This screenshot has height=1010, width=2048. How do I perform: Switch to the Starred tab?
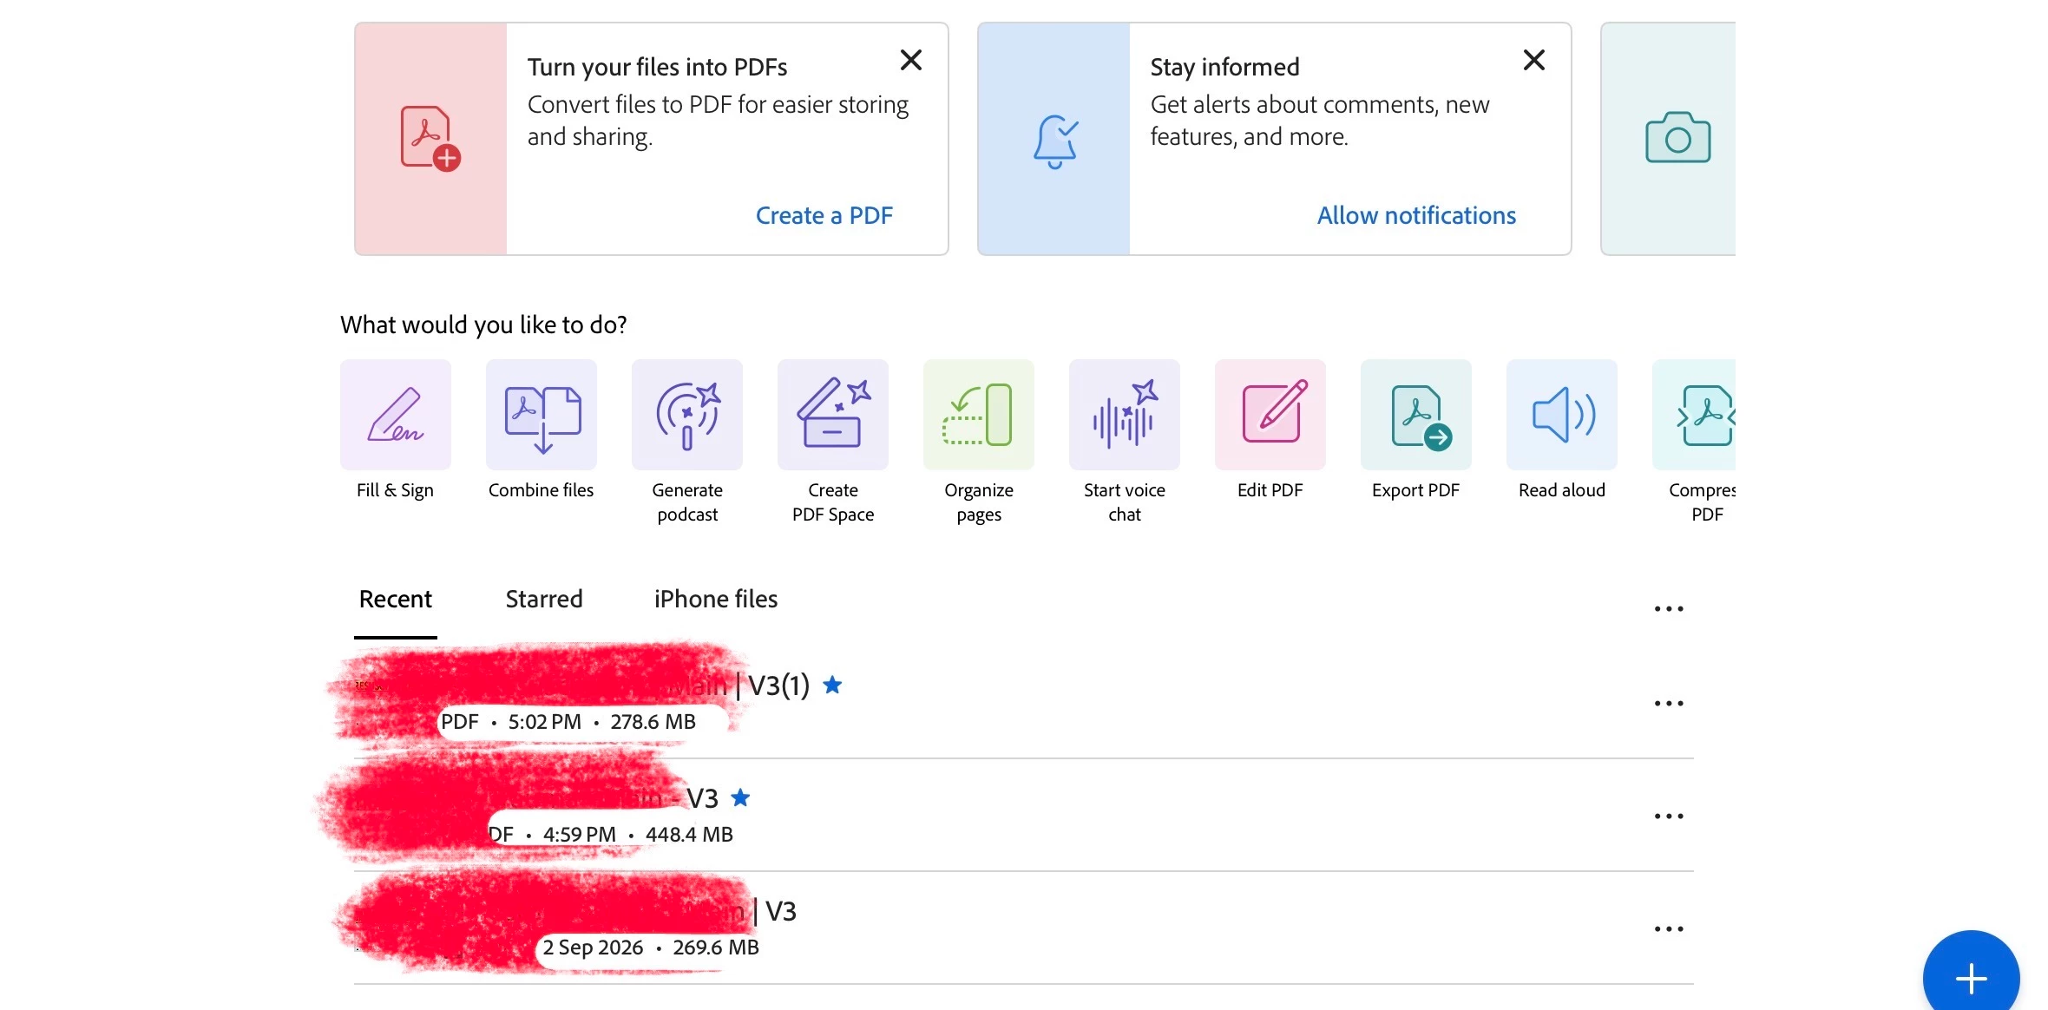[544, 599]
